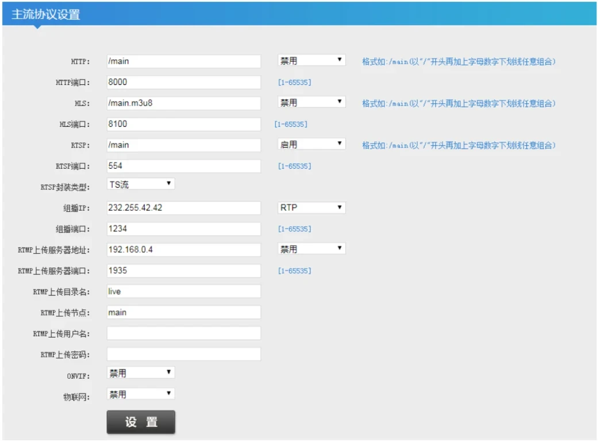Click the RTSP path field containing /main
The height and width of the screenshot is (443, 600).
[184, 145]
